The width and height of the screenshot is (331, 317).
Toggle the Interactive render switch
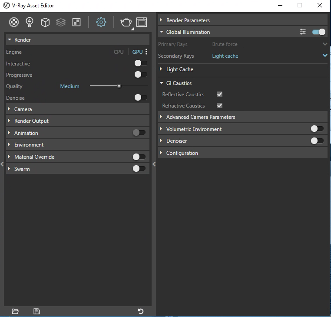(141, 63)
